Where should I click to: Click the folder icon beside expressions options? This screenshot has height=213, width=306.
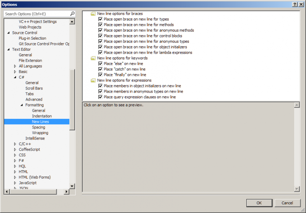point(93,80)
